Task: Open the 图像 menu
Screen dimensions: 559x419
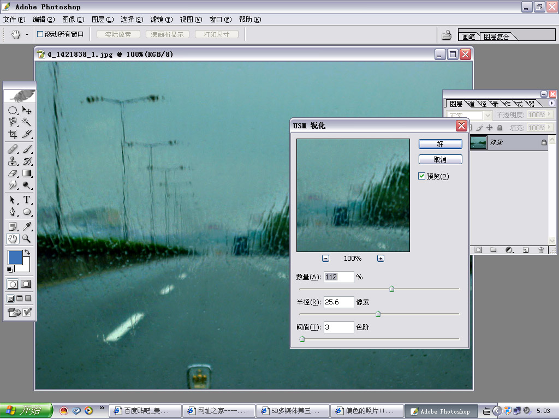Action: click(73, 20)
